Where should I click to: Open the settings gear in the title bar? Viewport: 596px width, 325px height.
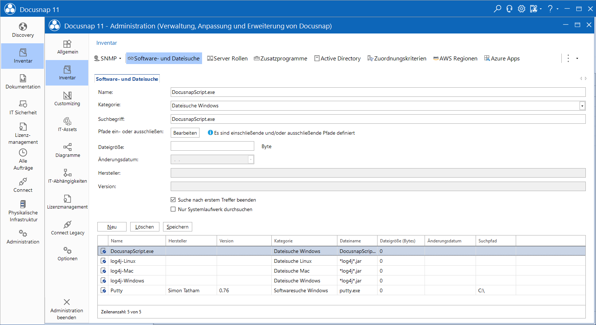click(x=522, y=9)
